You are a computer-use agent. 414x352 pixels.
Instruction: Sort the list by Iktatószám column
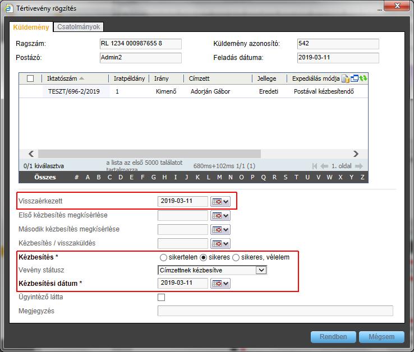click(x=62, y=78)
